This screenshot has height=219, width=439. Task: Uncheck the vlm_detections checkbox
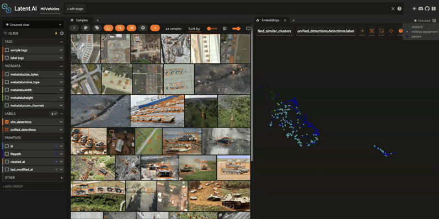tap(7, 122)
